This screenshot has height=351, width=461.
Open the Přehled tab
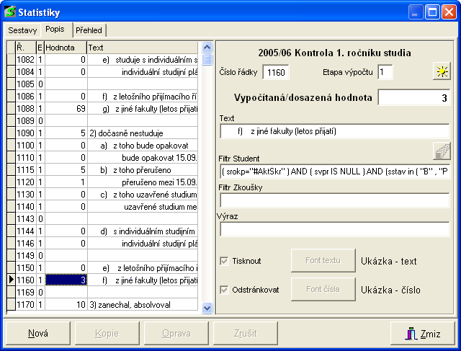[89, 30]
